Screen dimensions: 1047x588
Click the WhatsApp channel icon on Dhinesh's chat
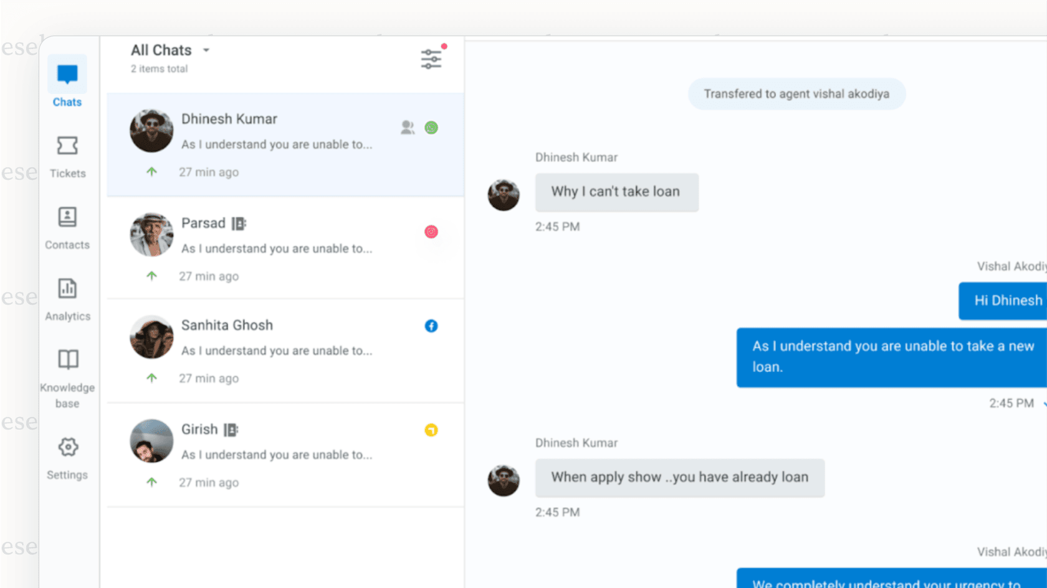click(x=432, y=128)
